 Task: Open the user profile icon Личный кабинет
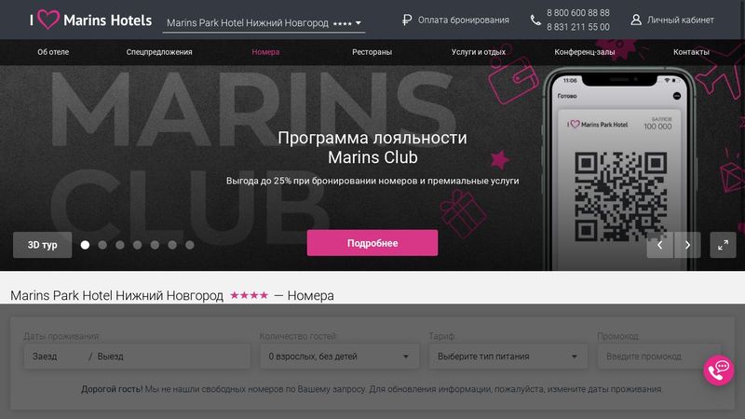point(636,20)
